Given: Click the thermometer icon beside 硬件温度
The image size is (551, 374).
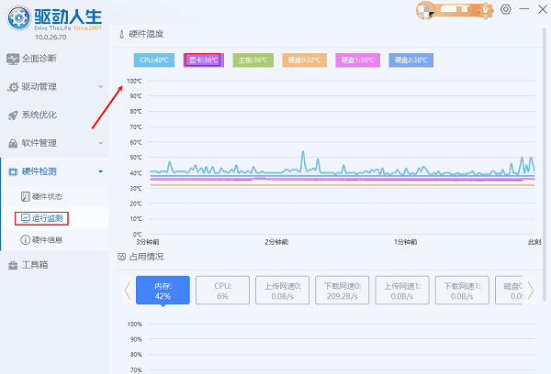Looking at the screenshot, I should [121, 34].
